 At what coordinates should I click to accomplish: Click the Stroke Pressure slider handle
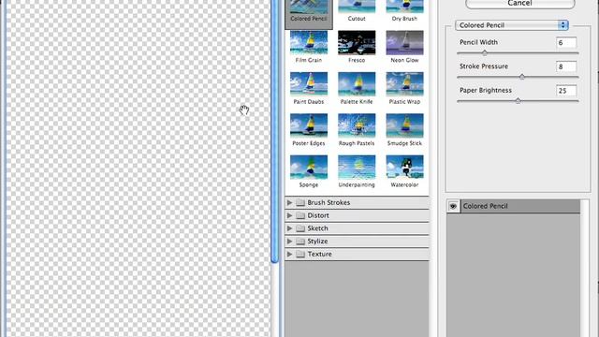pos(522,77)
